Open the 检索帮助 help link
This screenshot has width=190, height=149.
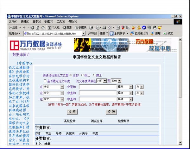click(124, 121)
